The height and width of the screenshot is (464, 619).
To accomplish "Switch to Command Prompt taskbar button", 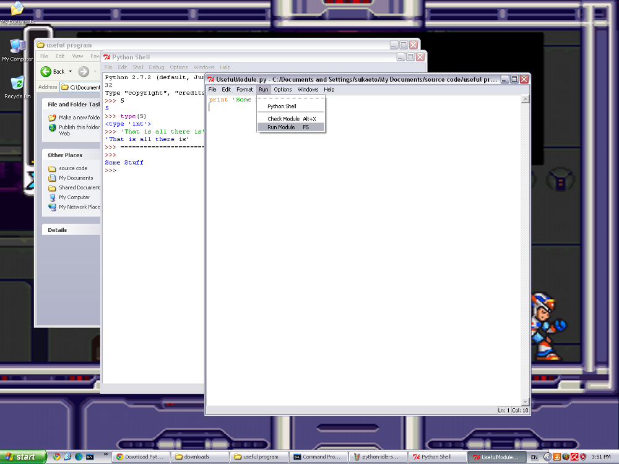I will 318,457.
